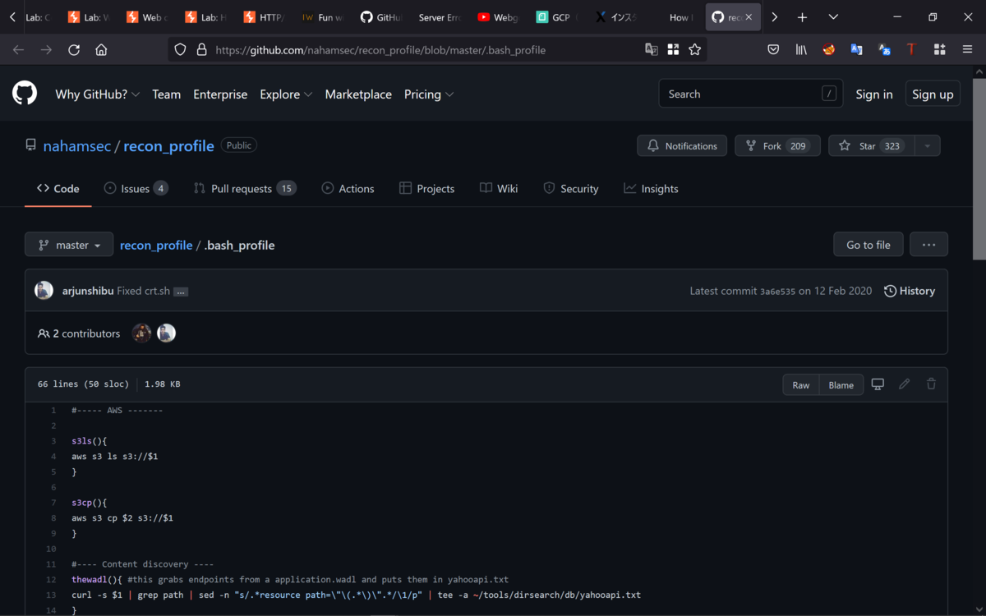The height and width of the screenshot is (616, 986).
Task: Open the Star options dropdown arrow
Action: [x=927, y=145]
